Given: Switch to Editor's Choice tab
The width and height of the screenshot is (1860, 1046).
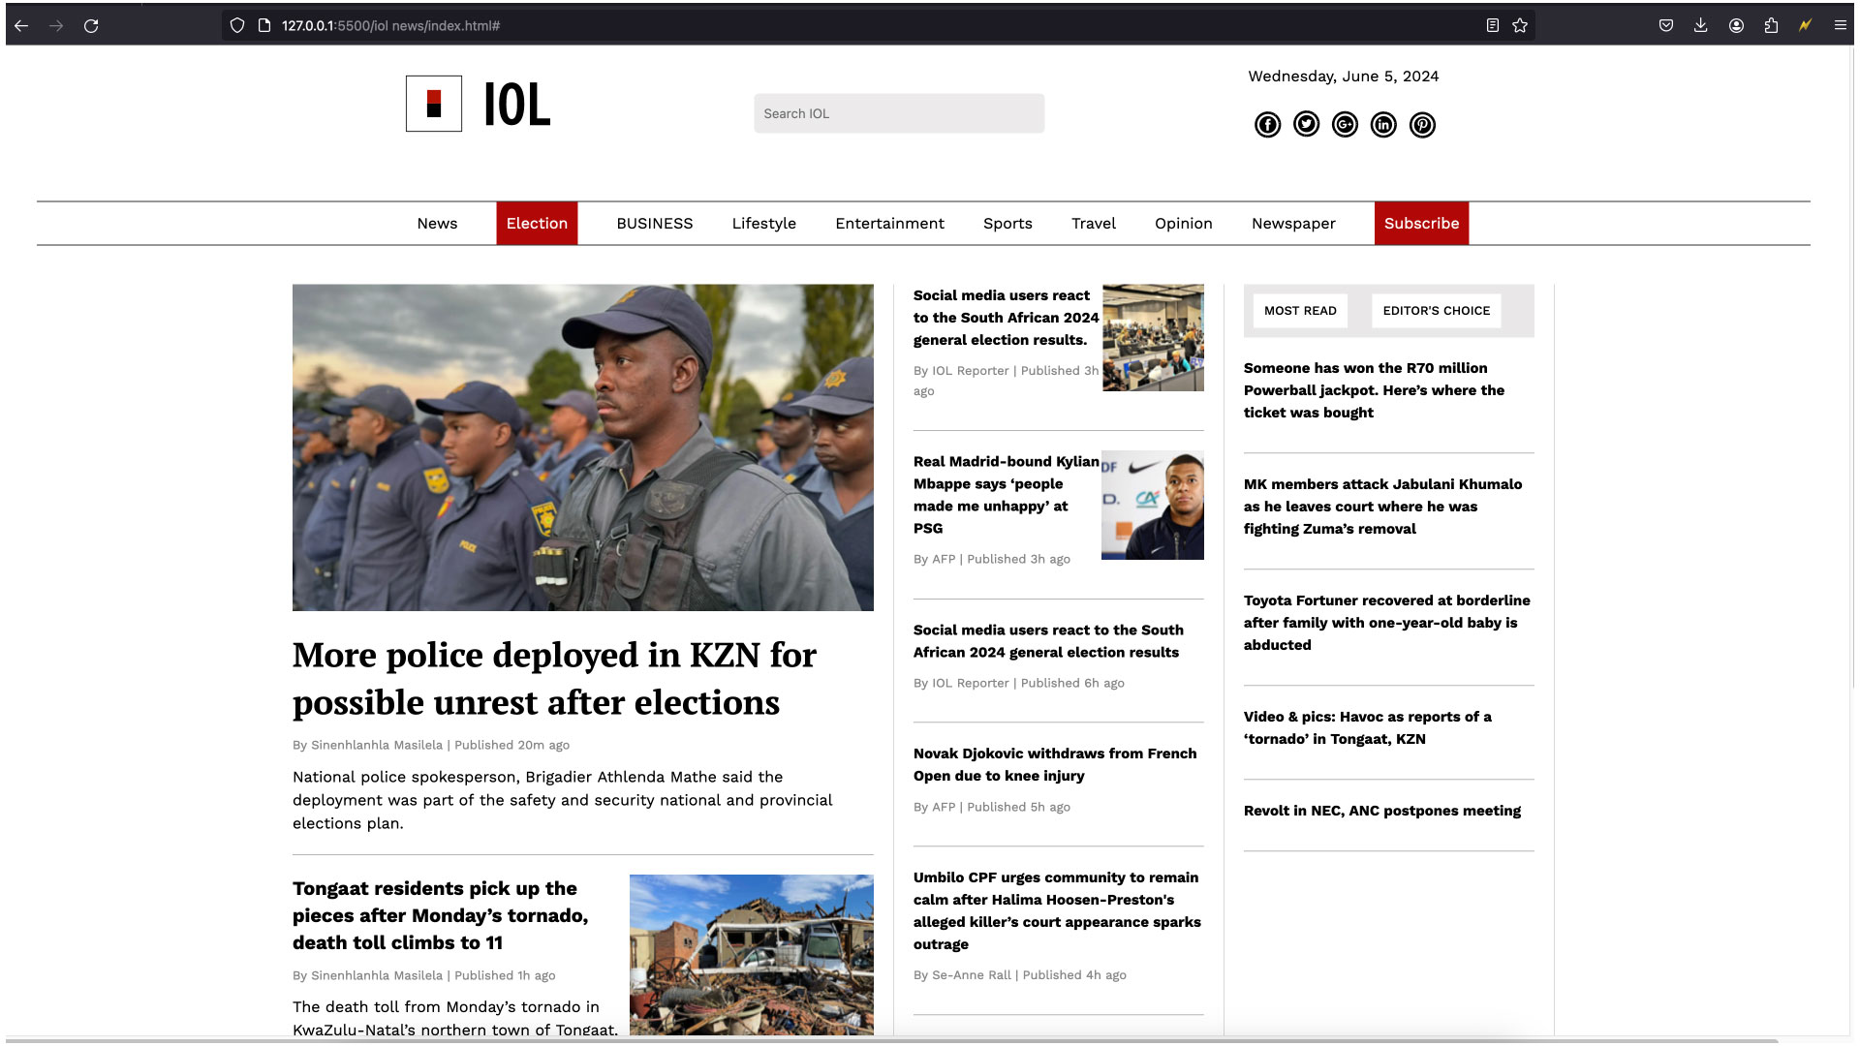Looking at the screenshot, I should [1436, 311].
